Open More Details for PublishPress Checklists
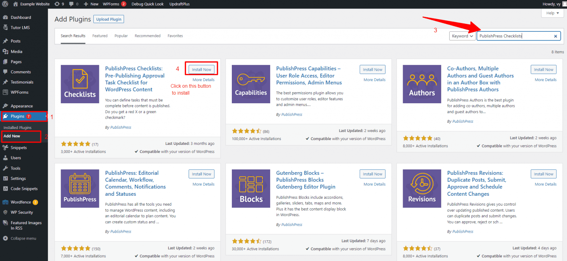 [x=203, y=80]
